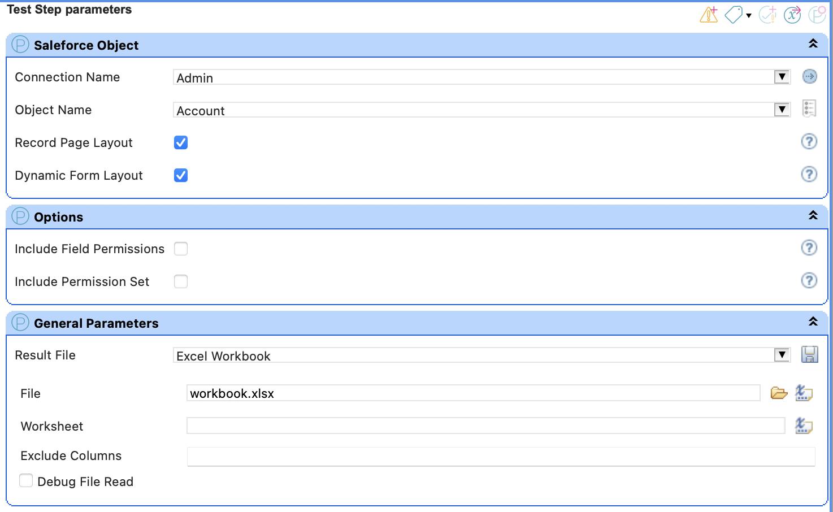Click the variable picker icon next to Worksheet
The image size is (833, 512).
(x=804, y=426)
